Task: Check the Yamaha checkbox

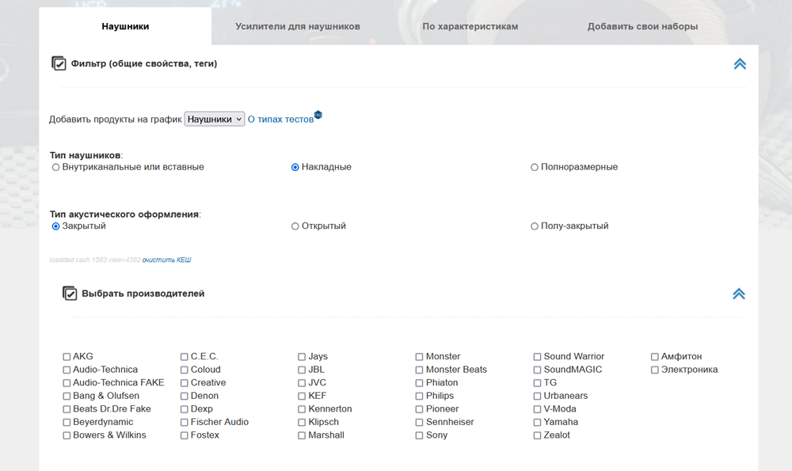Action: (538, 423)
